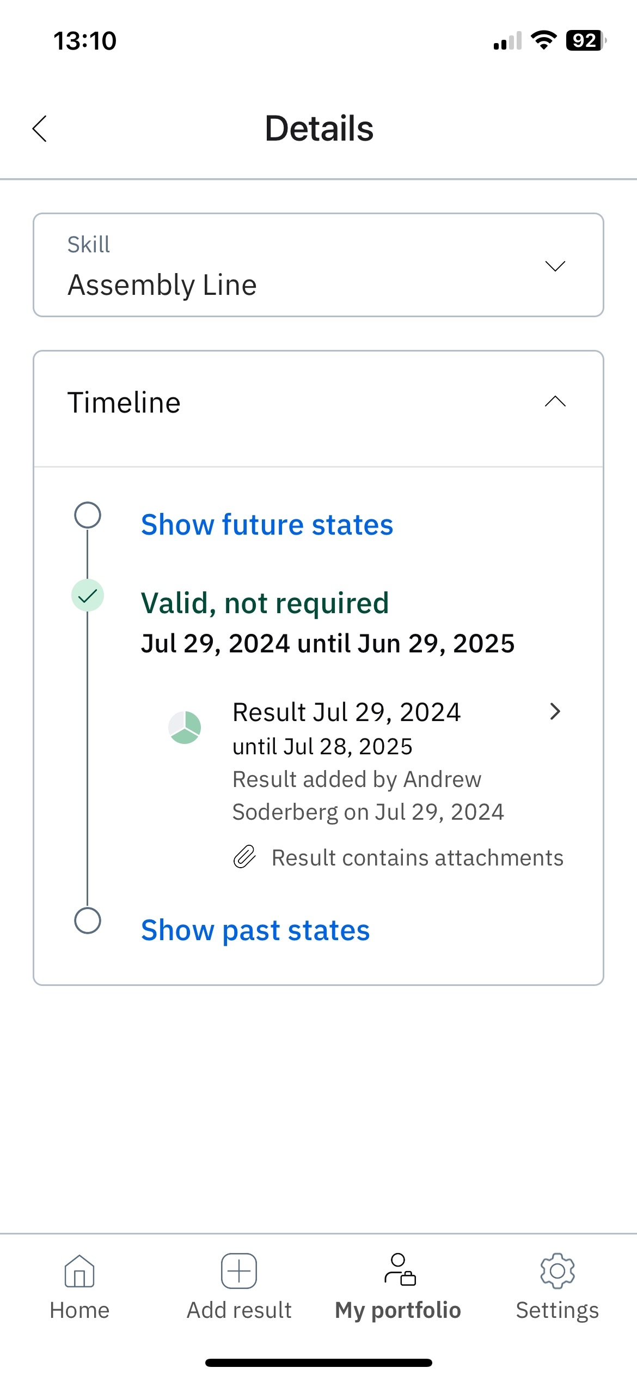Show past states link
The width and height of the screenshot is (637, 1380).
click(255, 930)
